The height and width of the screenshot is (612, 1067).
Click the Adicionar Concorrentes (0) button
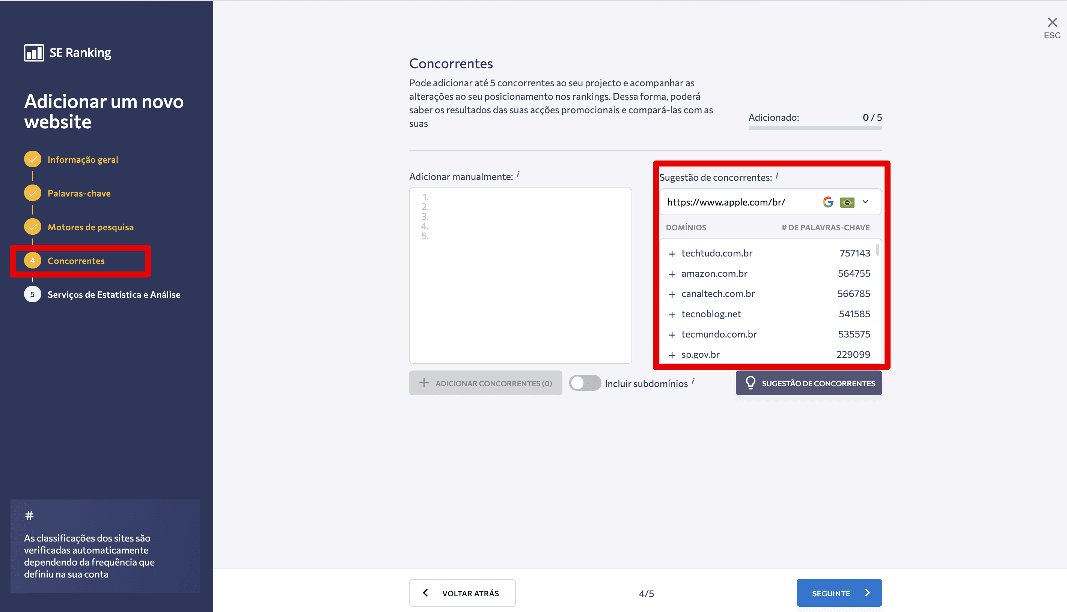485,383
